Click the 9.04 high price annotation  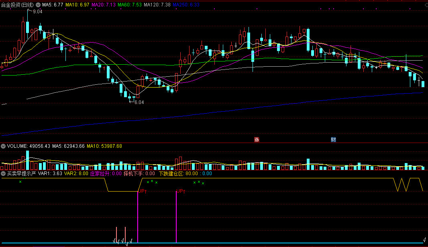click(x=37, y=12)
